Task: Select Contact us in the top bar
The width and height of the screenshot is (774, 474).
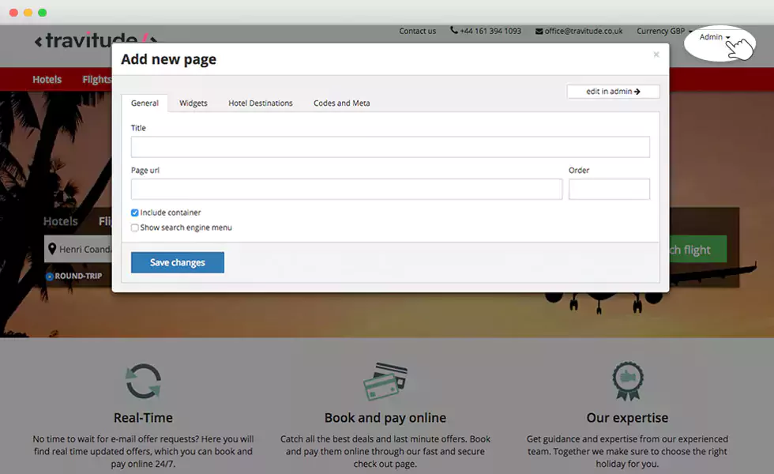Action: (417, 31)
